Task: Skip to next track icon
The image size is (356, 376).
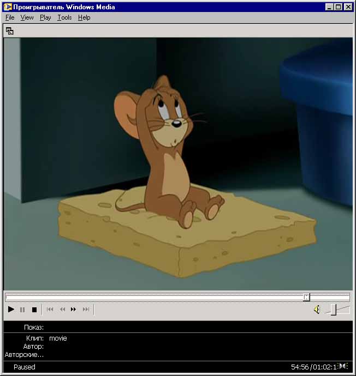Action: pos(86,310)
